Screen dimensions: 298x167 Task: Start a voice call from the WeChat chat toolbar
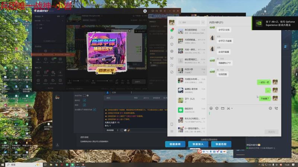pyautogui.click(x=276, y=108)
